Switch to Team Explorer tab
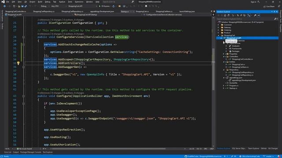 pyautogui.click(x=254, y=148)
